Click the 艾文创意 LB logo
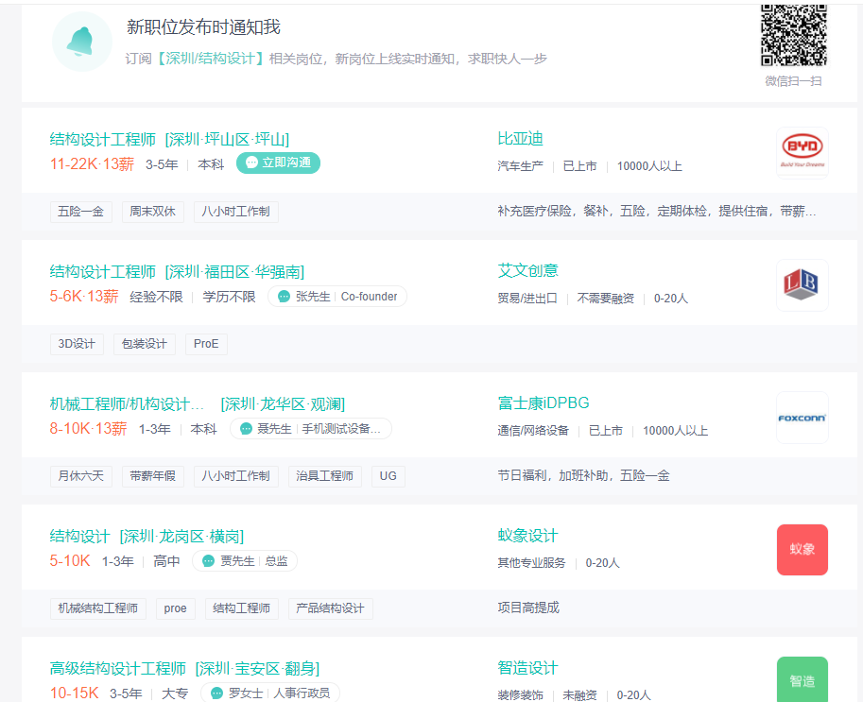Image resolution: width=863 pixels, height=702 pixels. point(802,284)
